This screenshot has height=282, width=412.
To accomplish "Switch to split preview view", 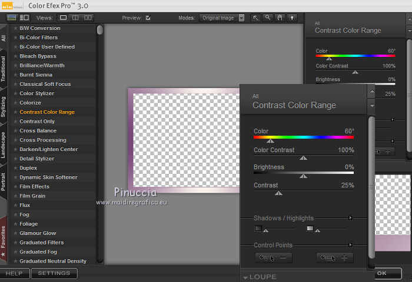I will pos(75,18).
